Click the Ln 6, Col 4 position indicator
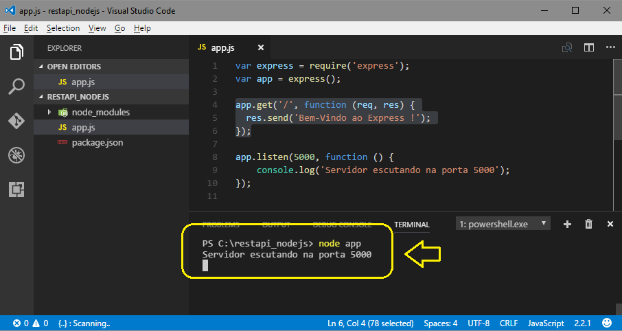 click(371, 323)
